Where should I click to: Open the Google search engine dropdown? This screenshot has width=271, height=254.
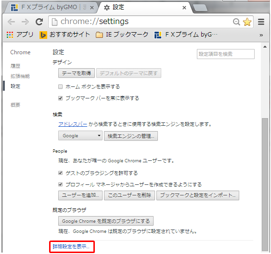[x=80, y=135]
